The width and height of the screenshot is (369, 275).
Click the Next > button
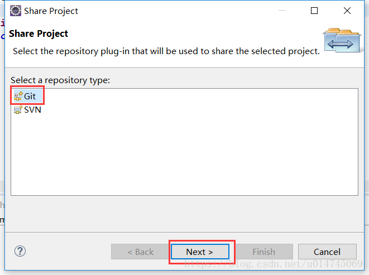pos(200,252)
